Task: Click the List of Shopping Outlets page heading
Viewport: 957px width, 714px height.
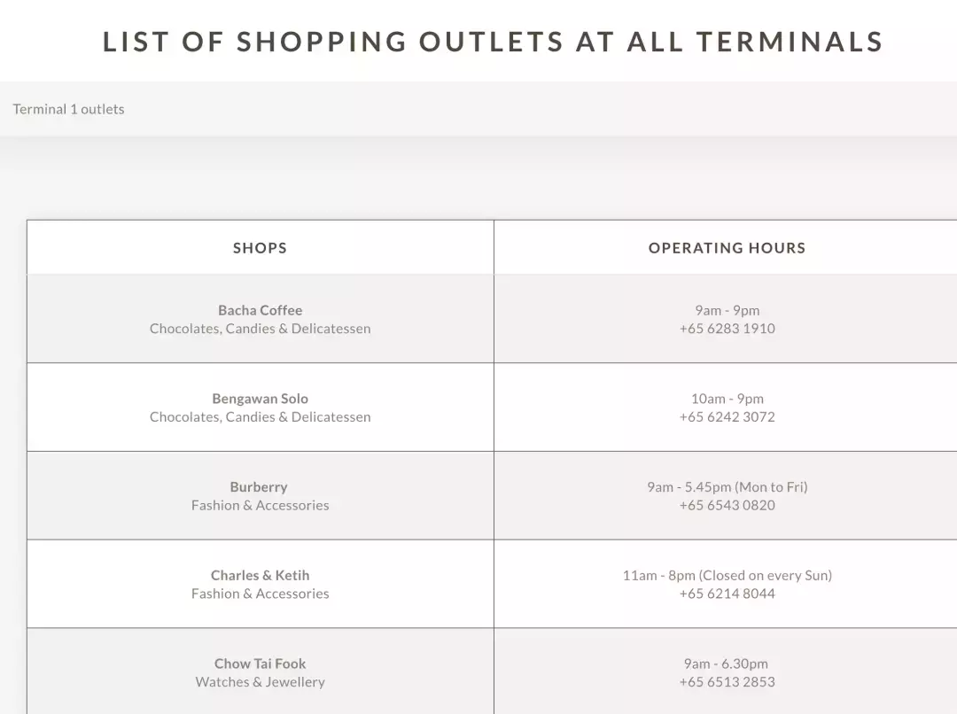Action: click(493, 42)
